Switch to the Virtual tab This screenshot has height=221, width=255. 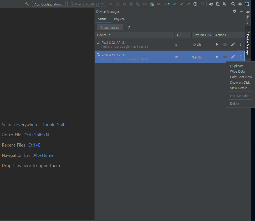click(x=103, y=19)
